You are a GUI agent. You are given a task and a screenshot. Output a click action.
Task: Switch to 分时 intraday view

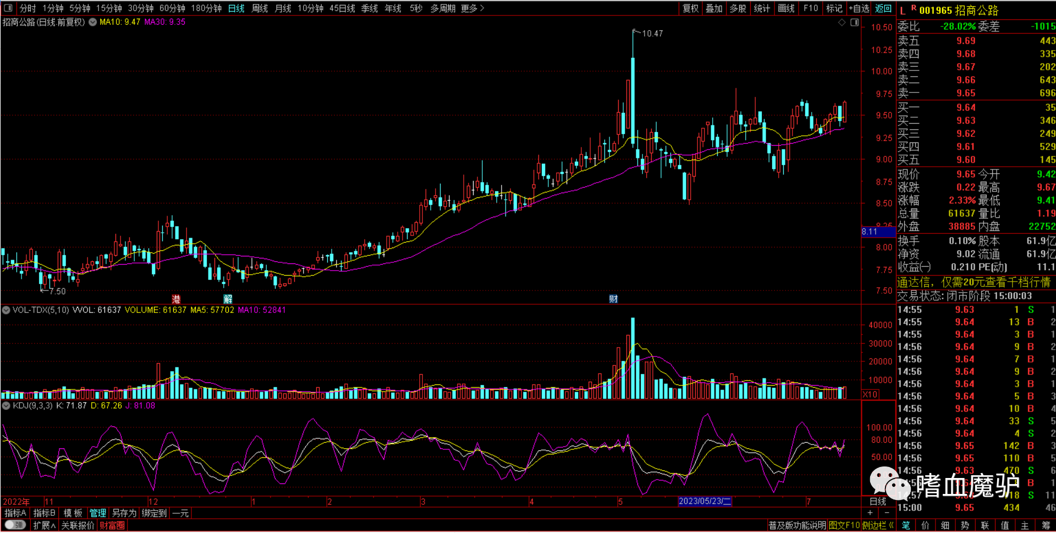(28, 8)
